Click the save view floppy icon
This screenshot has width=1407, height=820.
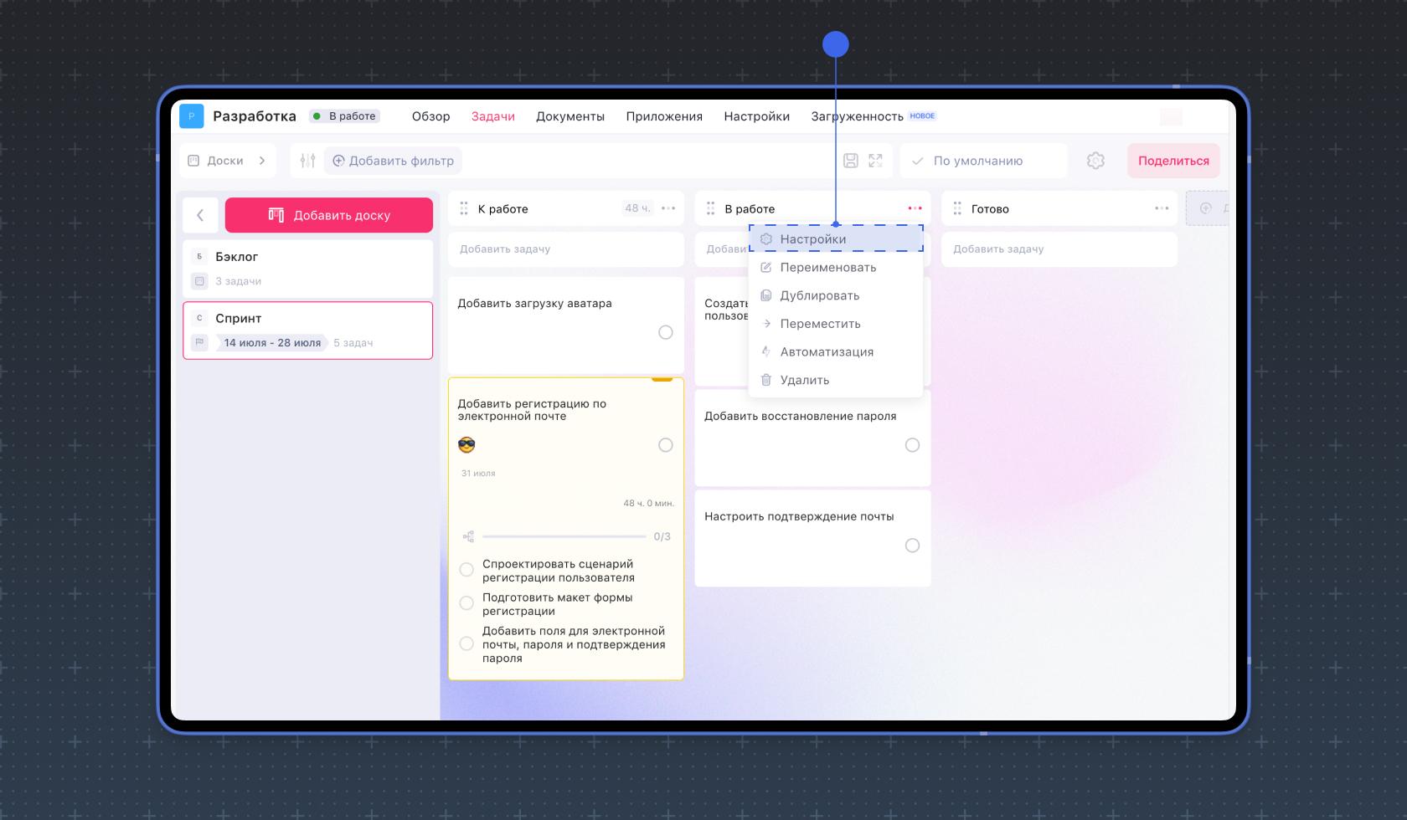[851, 161]
